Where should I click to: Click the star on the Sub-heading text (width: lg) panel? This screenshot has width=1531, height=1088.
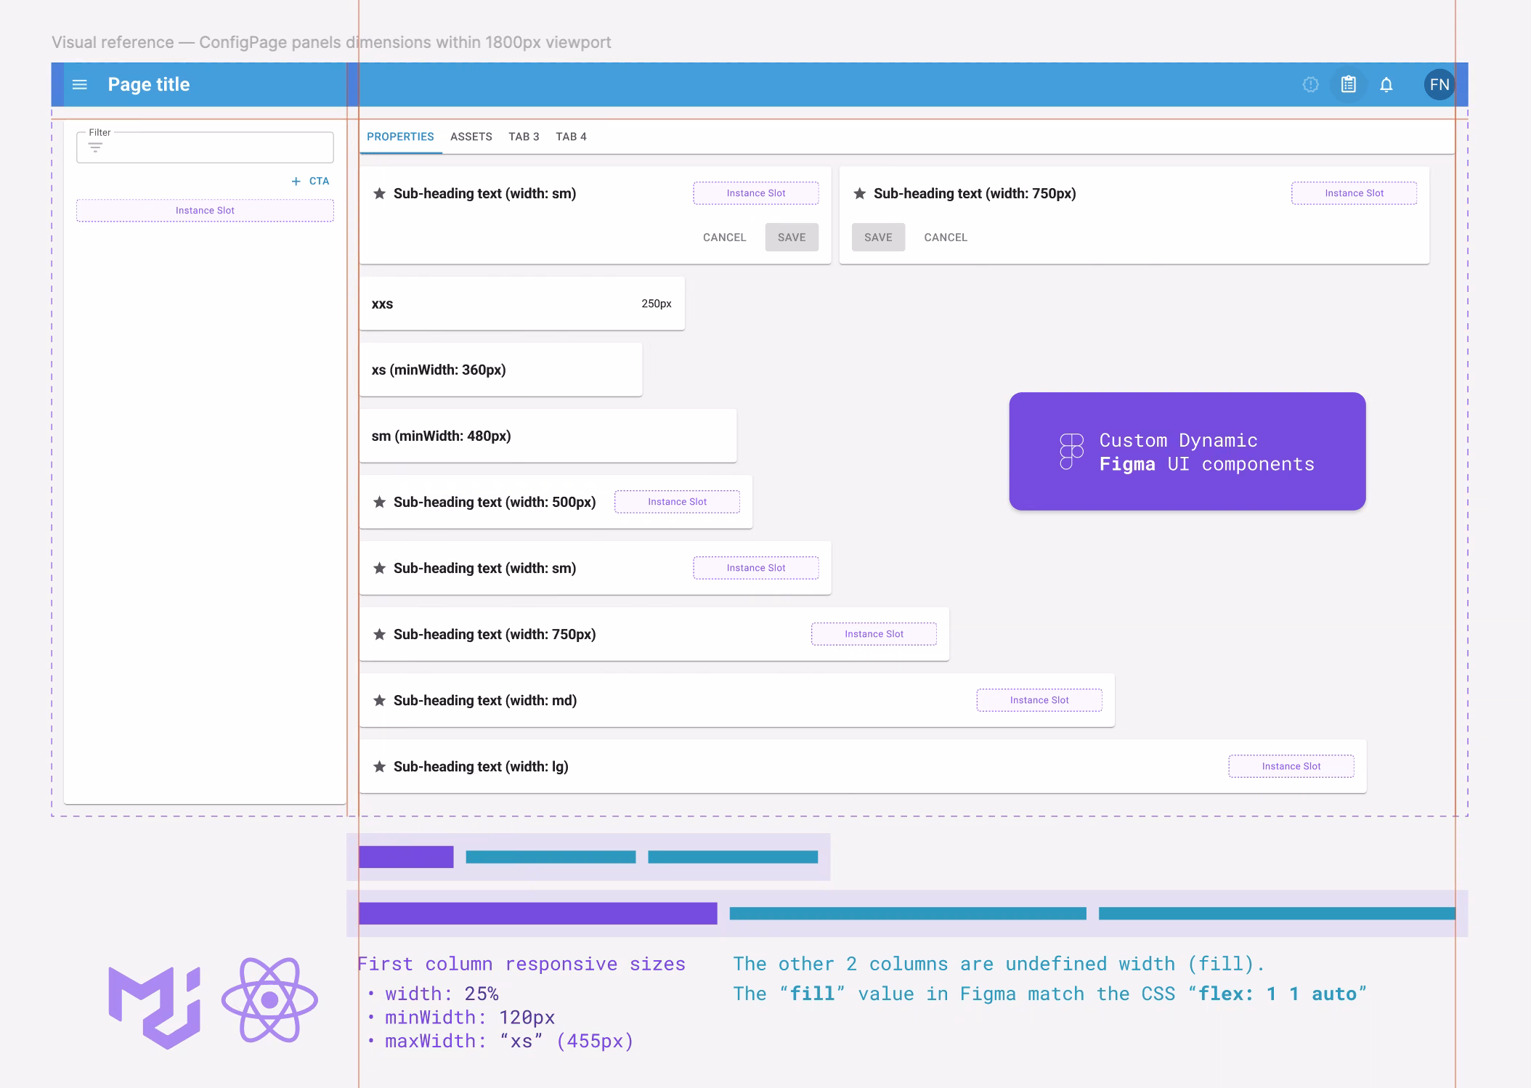[x=379, y=766]
